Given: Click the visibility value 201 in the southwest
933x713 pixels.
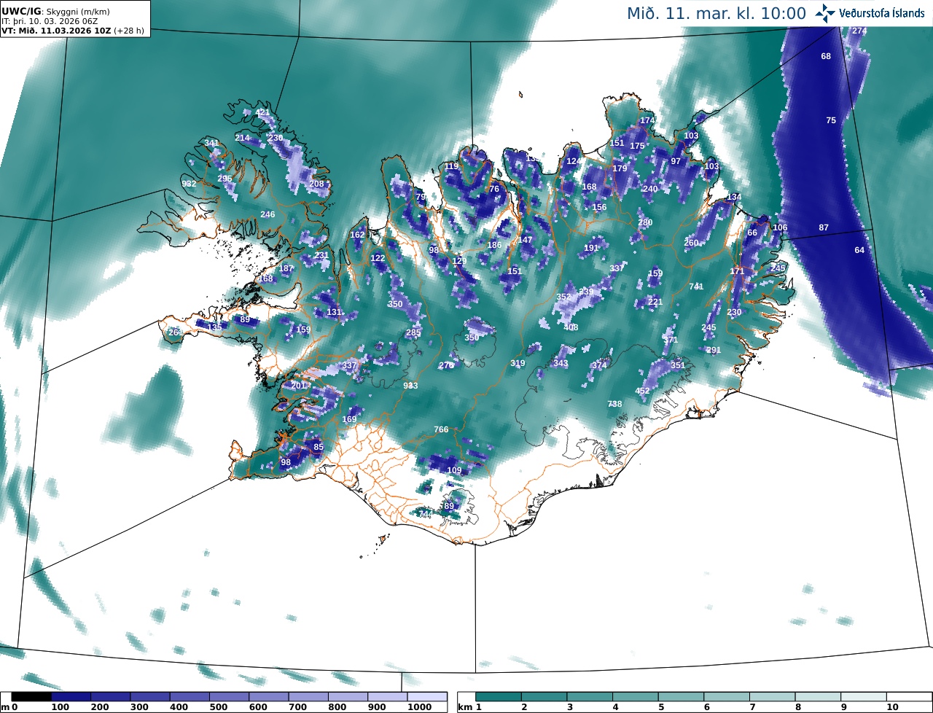Looking at the screenshot, I should coord(298,386).
